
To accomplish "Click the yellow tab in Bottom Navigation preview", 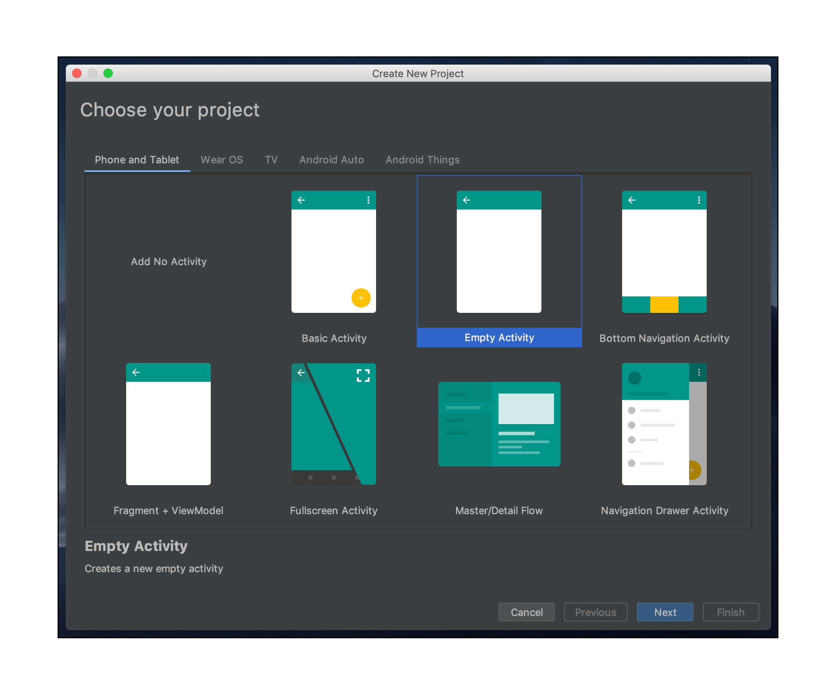I will pos(664,305).
